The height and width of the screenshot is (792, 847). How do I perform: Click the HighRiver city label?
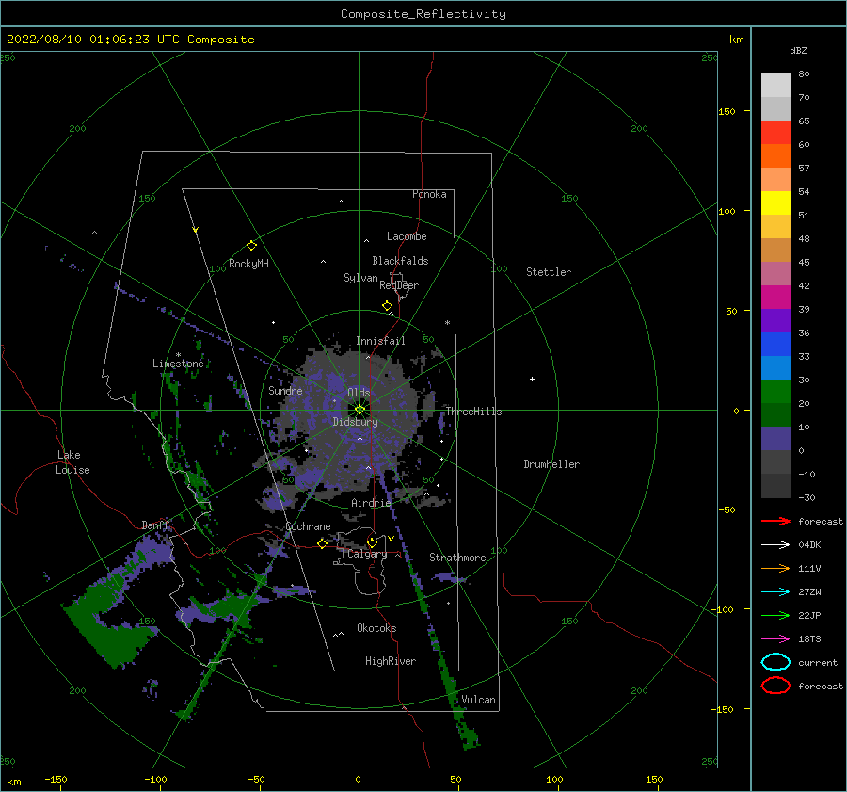coord(391,661)
